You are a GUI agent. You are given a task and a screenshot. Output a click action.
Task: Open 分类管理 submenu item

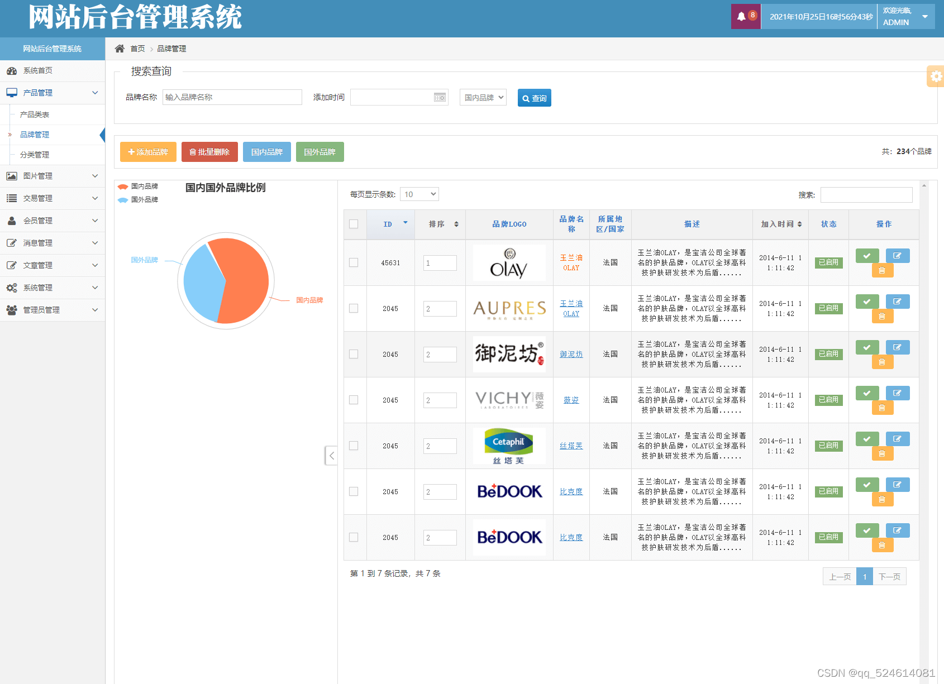[x=35, y=155]
